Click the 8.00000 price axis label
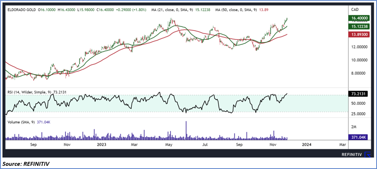 coord(359,73)
